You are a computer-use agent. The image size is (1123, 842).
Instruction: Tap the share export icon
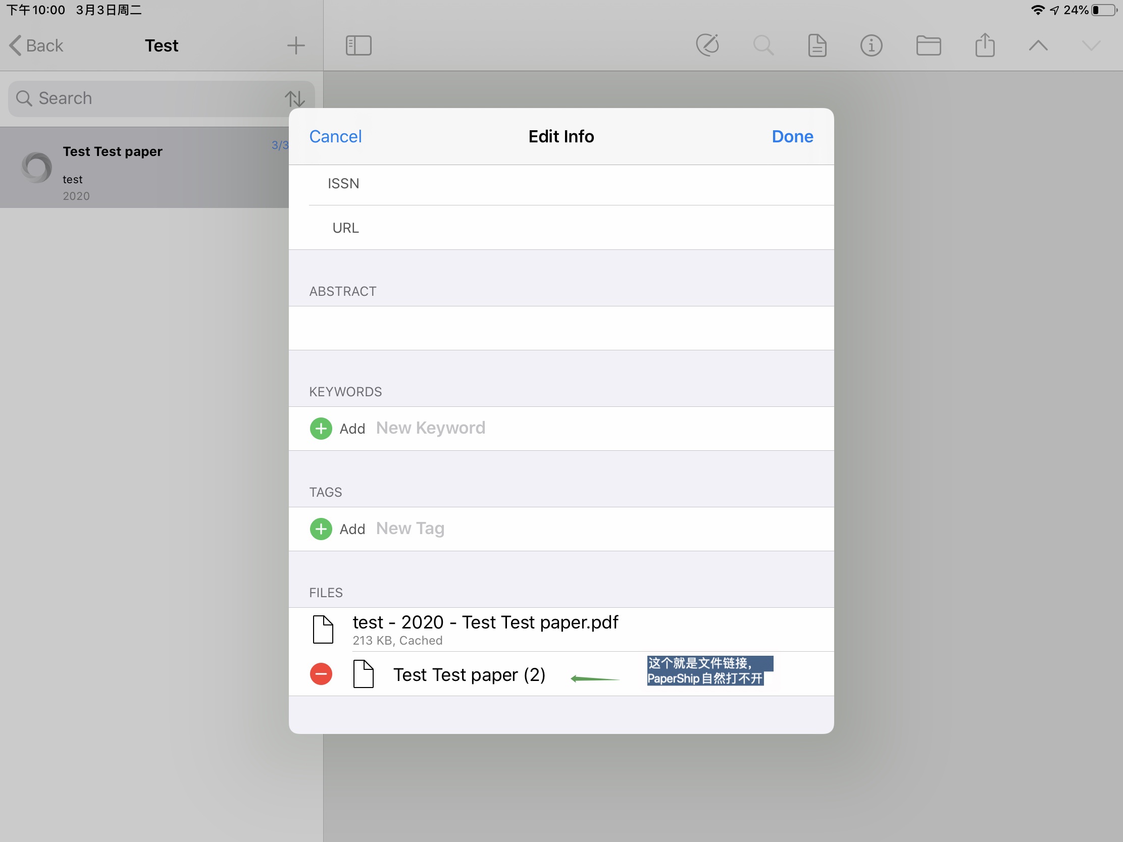(985, 45)
